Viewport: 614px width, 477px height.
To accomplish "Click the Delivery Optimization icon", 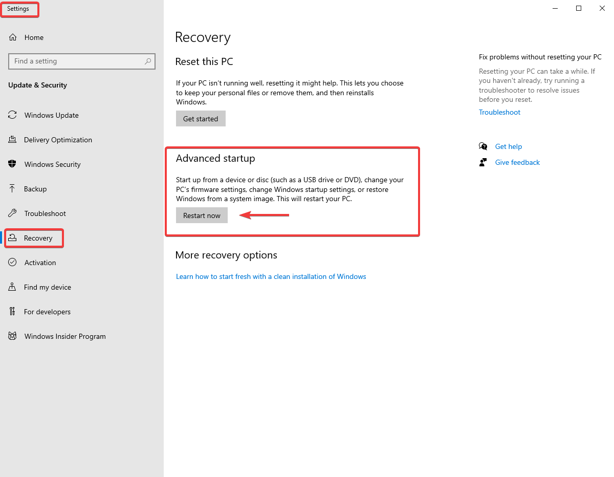I will pyautogui.click(x=12, y=140).
